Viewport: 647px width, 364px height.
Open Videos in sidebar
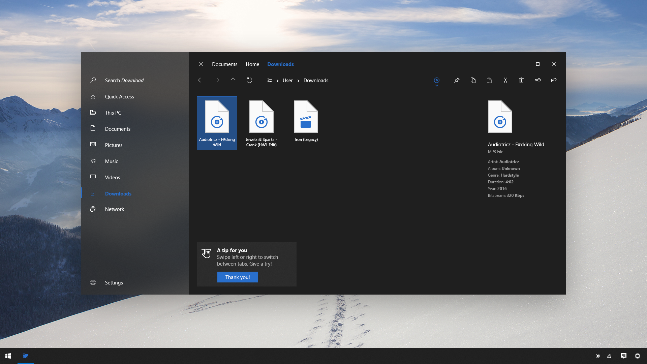(x=135, y=177)
